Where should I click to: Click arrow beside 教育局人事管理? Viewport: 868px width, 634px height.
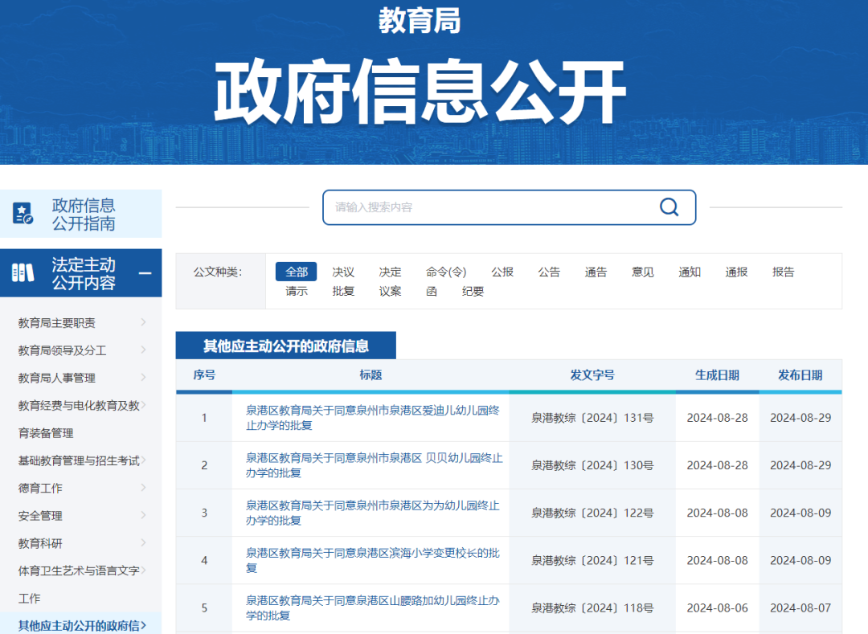pyautogui.click(x=143, y=378)
